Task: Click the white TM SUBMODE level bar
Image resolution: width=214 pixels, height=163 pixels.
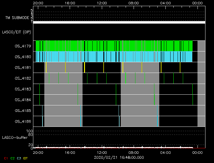Action: coord(119,22)
